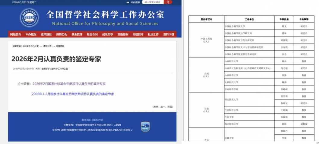Click the shield badge icon in footer

tap(145, 127)
